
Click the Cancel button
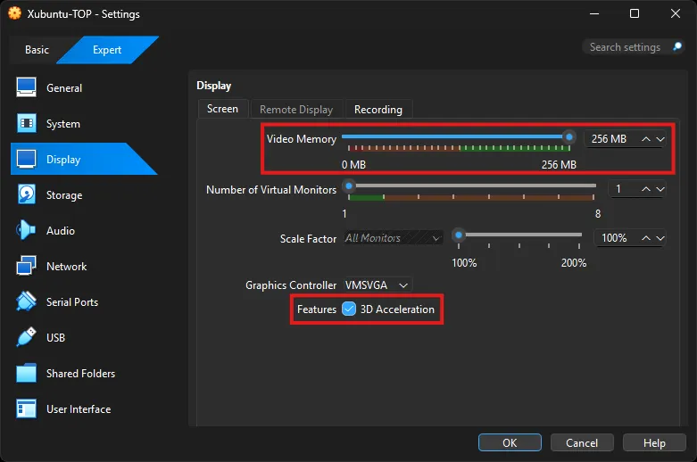[582, 443]
